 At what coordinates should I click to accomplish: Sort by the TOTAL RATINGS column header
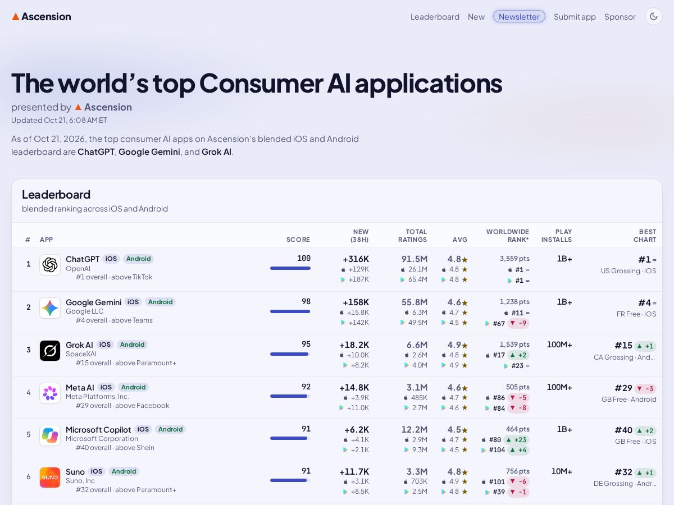click(x=413, y=236)
